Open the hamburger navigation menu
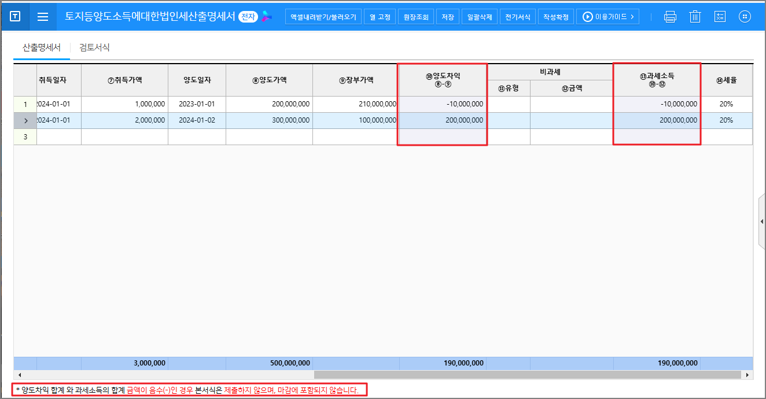The height and width of the screenshot is (399, 766). pyautogui.click(x=42, y=16)
